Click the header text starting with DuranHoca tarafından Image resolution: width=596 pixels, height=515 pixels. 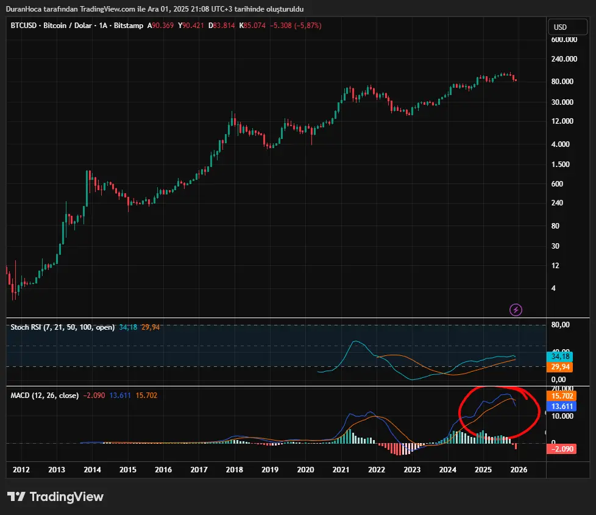155,9
